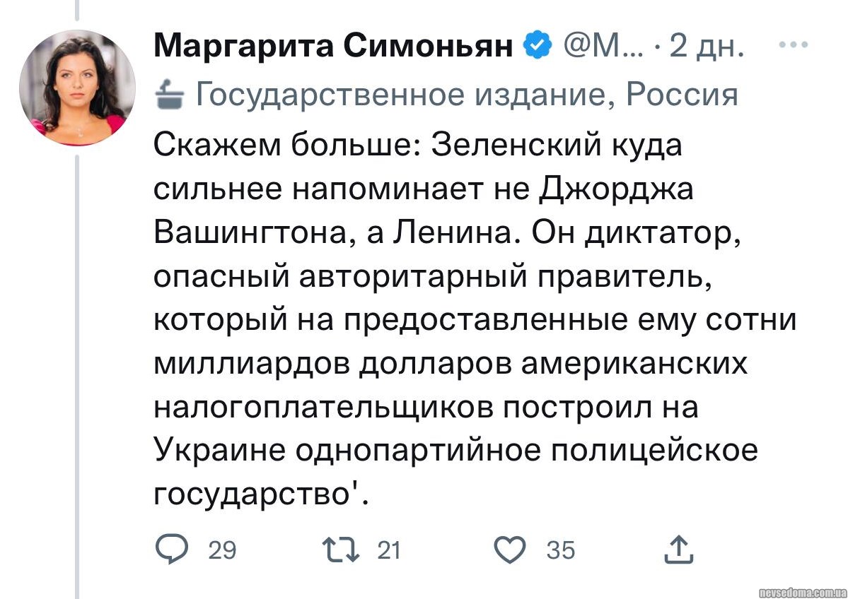Open Маргарита Симоньян's profile avatar photo

pyautogui.click(x=77, y=88)
